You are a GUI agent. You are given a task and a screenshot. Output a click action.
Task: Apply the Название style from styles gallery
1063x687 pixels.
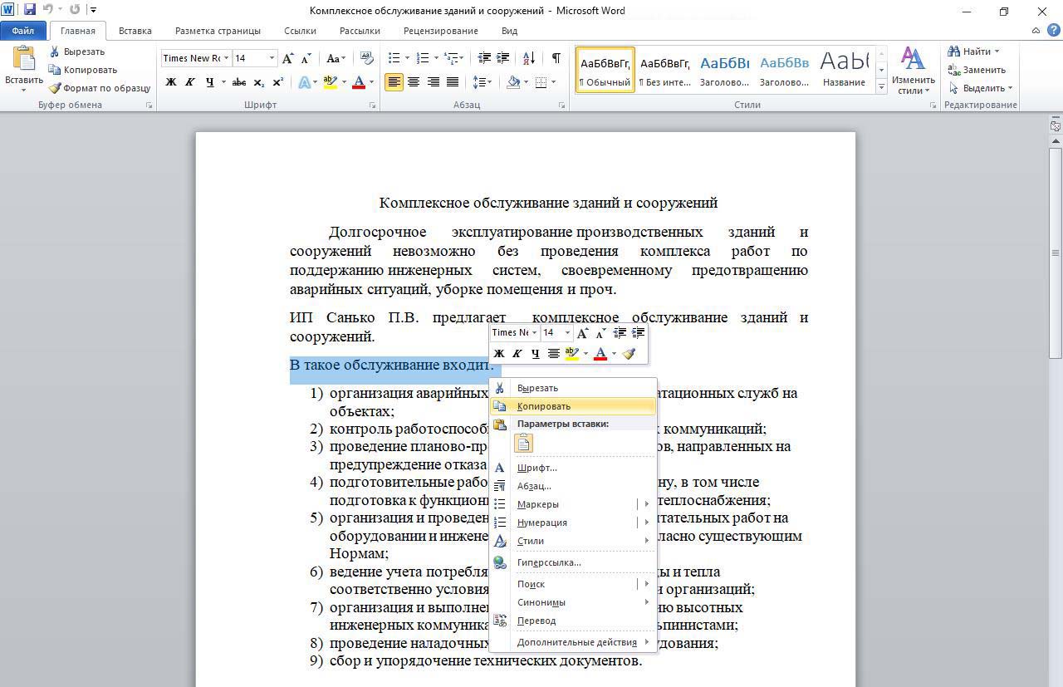coord(844,69)
